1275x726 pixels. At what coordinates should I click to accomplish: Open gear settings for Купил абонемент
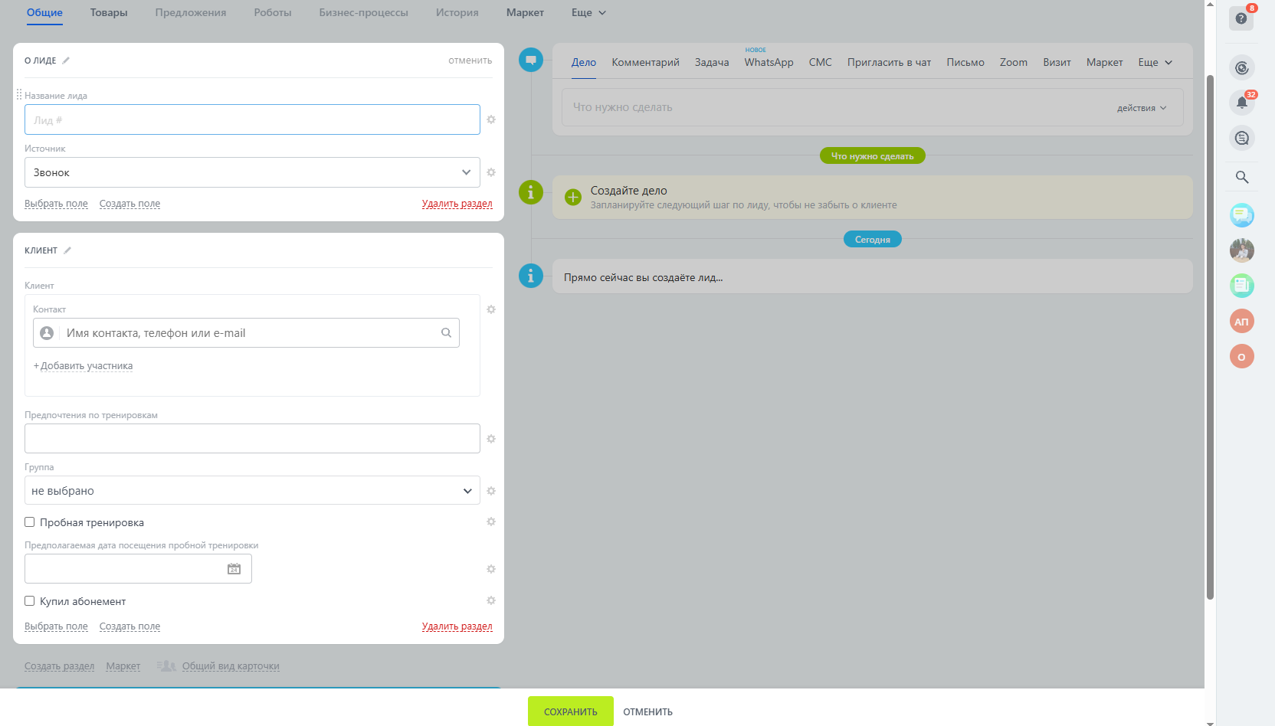(491, 600)
